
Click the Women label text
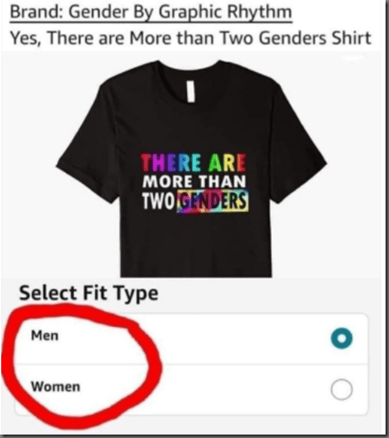pyautogui.click(x=56, y=386)
